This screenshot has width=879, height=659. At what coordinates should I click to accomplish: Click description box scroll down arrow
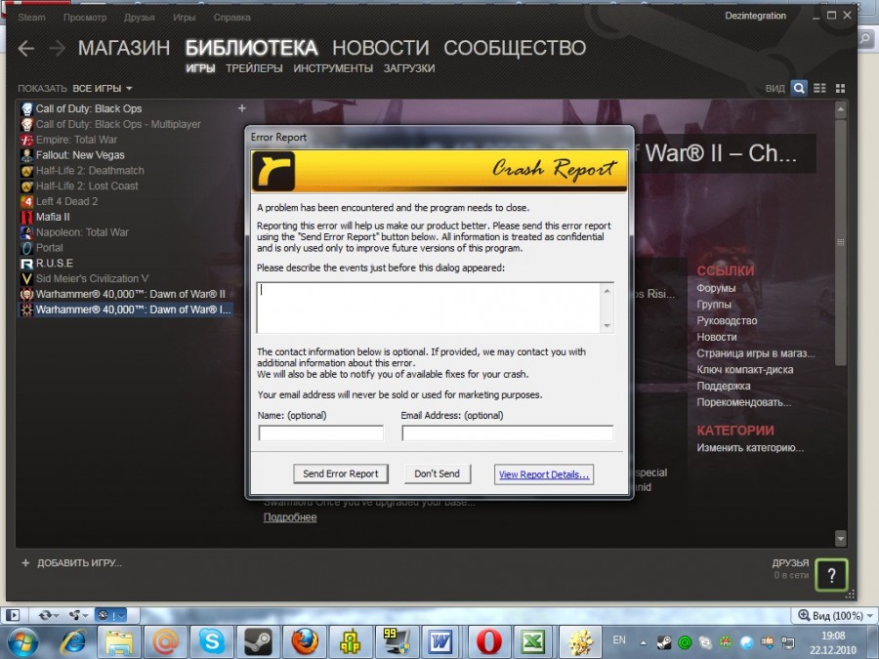click(607, 325)
